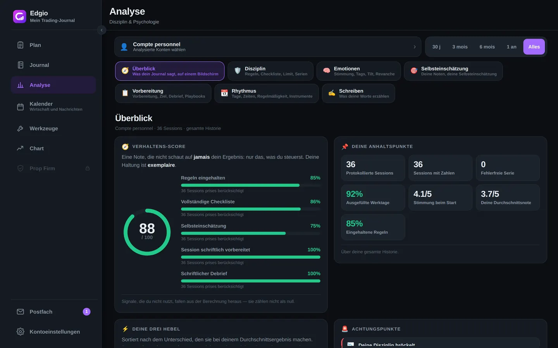558x348 pixels.
Task: Select the 6 mois time range
Action: pyautogui.click(x=487, y=47)
